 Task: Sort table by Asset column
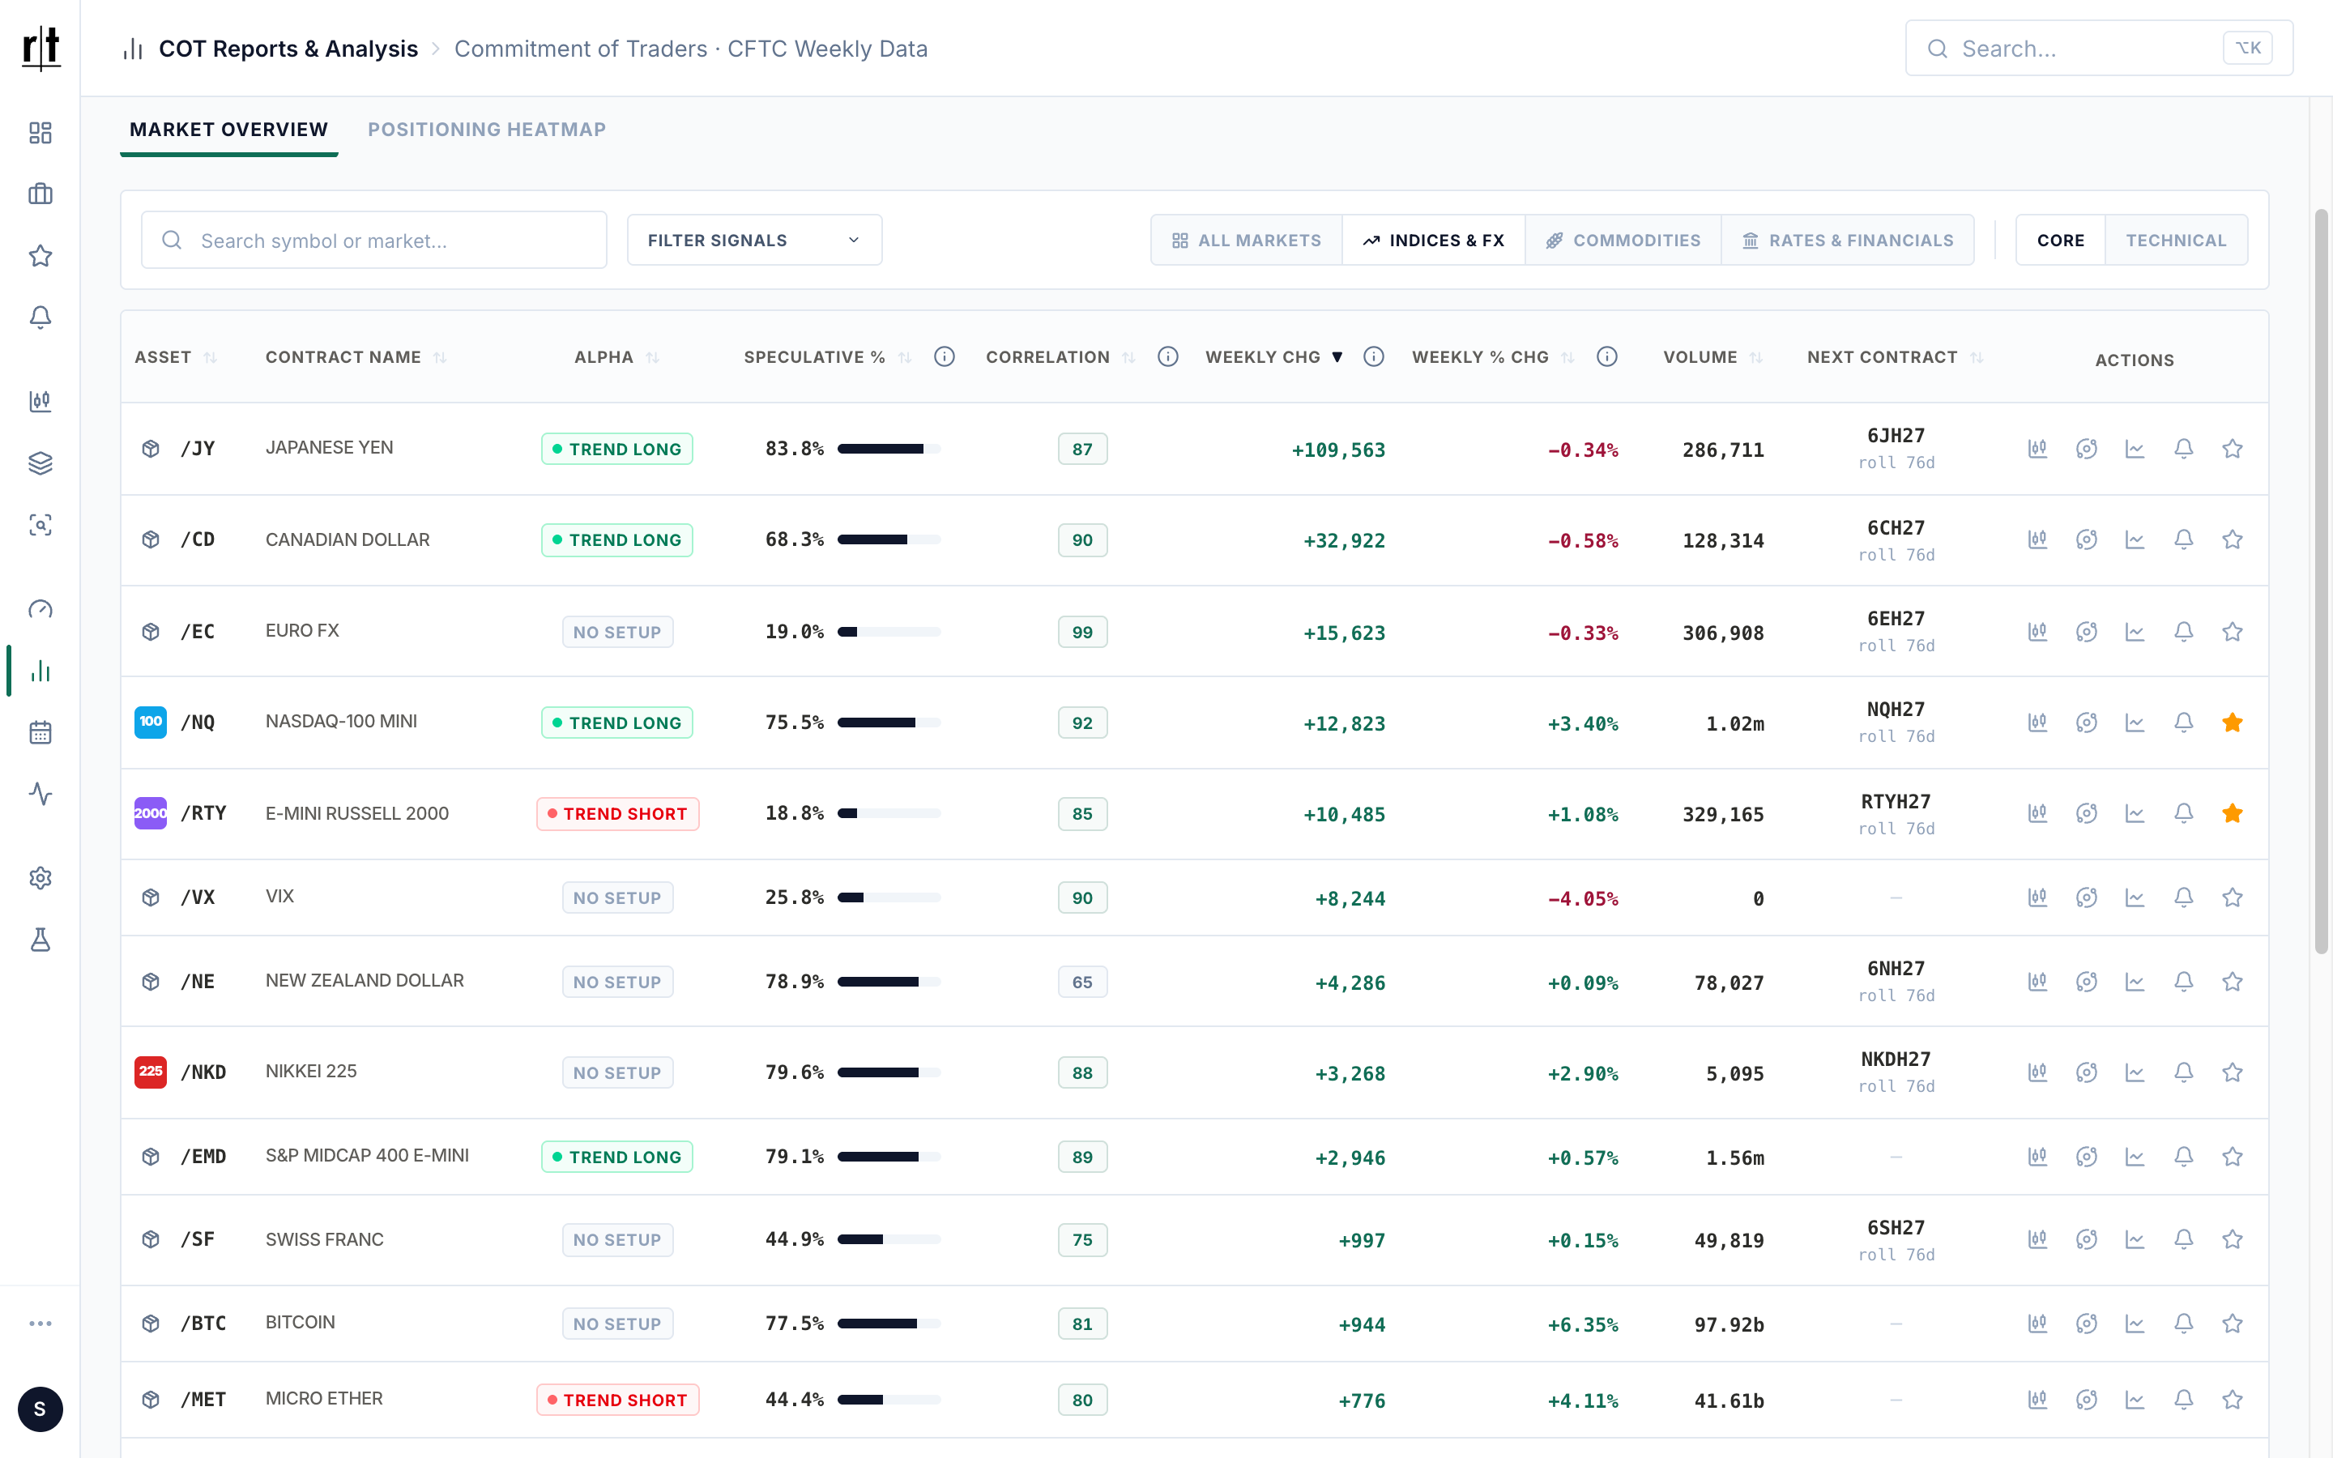176,356
